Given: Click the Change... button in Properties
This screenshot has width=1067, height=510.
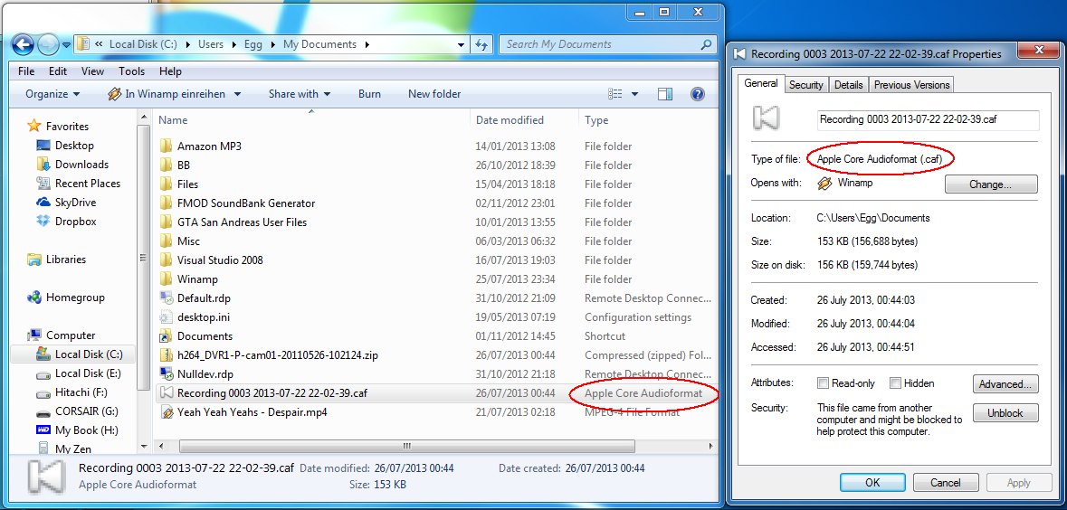Looking at the screenshot, I should click(x=991, y=184).
